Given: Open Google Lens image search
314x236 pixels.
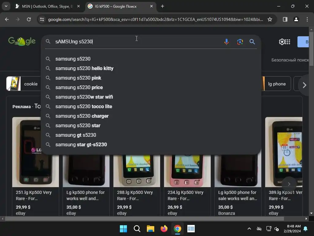Looking at the screenshot, I should point(240,42).
